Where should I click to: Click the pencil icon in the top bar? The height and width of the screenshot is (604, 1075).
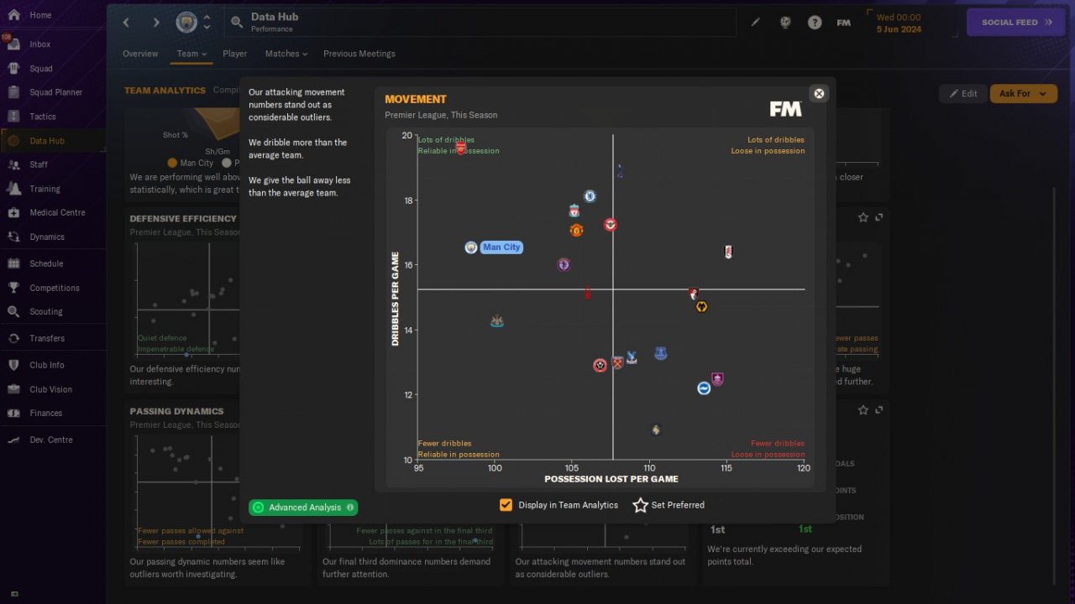[x=755, y=23]
